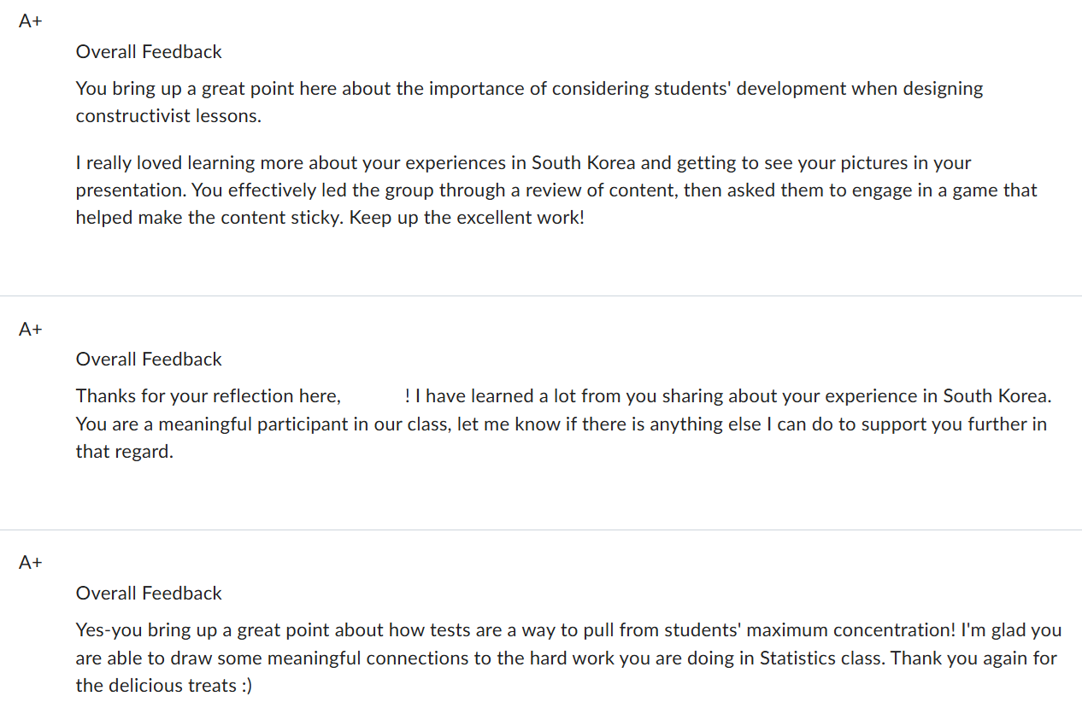Select the Overall Feedback heading above the tests comment

click(149, 594)
